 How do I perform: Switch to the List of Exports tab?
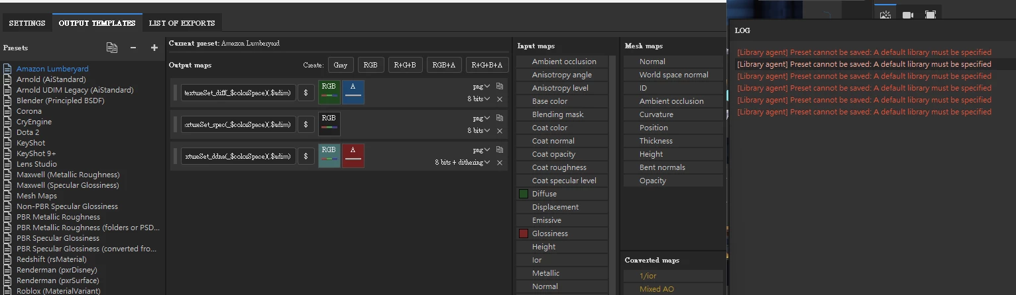(182, 23)
